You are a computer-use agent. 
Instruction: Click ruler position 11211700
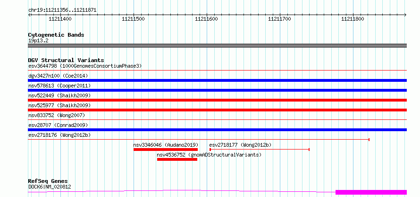(280, 19)
